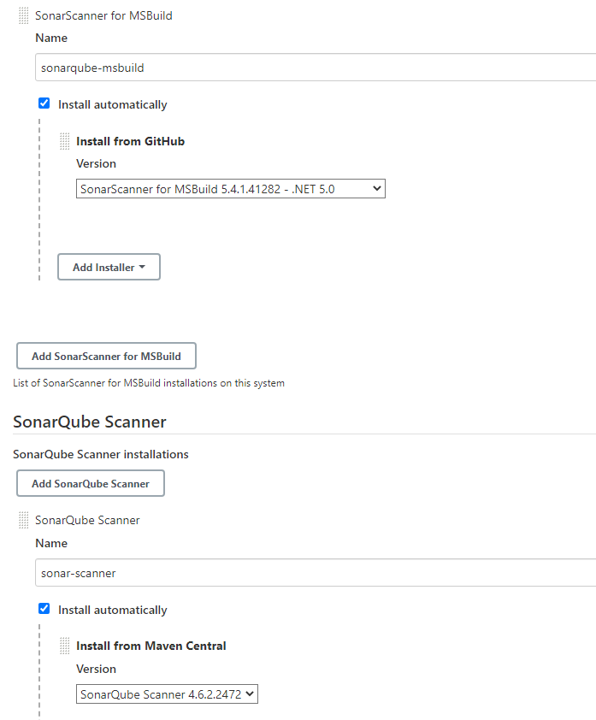Click the grip icon next to Install from Maven Central
This screenshot has height=720, width=596.
click(66, 646)
